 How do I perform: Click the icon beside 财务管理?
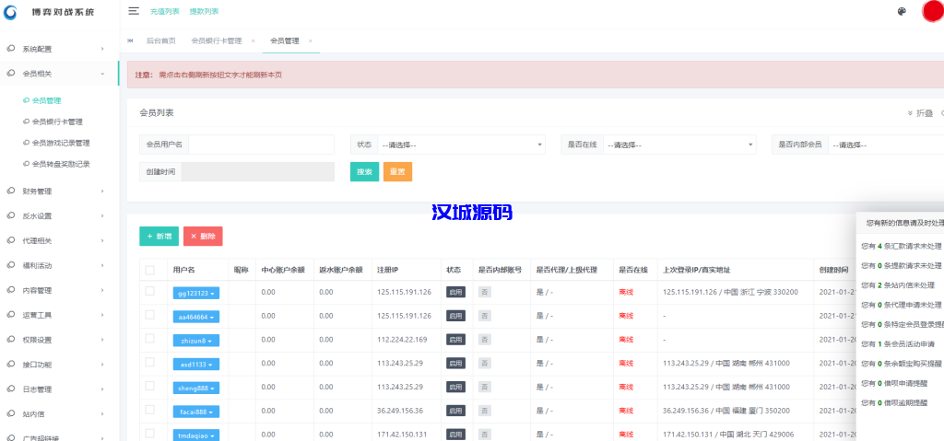[x=11, y=191]
